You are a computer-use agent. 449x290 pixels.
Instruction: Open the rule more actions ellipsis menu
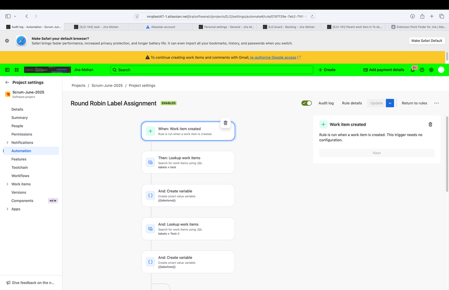point(436,103)
